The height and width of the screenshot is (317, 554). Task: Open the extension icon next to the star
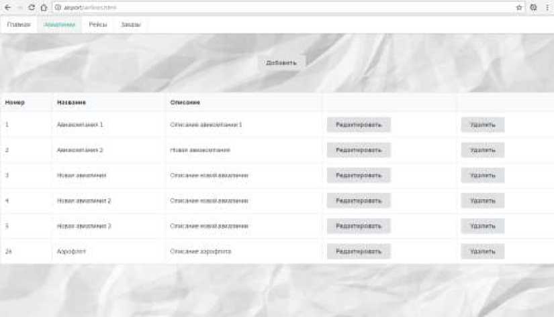pyautogui.click(x=533, y=7)
